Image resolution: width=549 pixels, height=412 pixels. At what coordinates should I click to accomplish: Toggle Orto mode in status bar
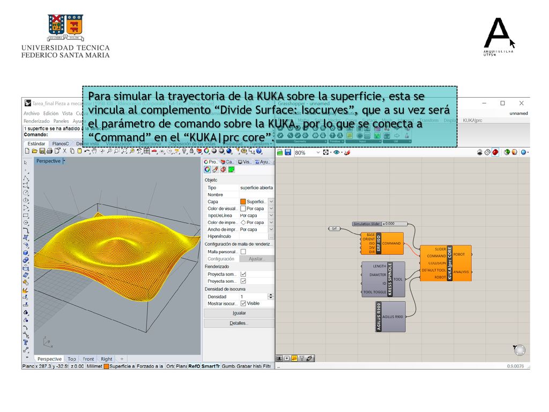170,366
